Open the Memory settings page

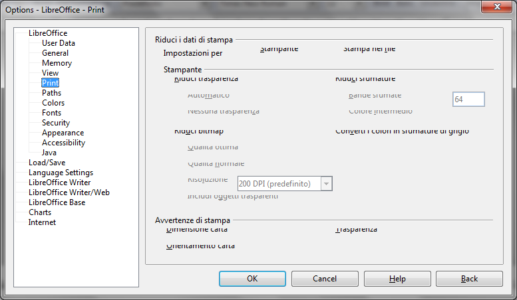[x=57, y=63]
